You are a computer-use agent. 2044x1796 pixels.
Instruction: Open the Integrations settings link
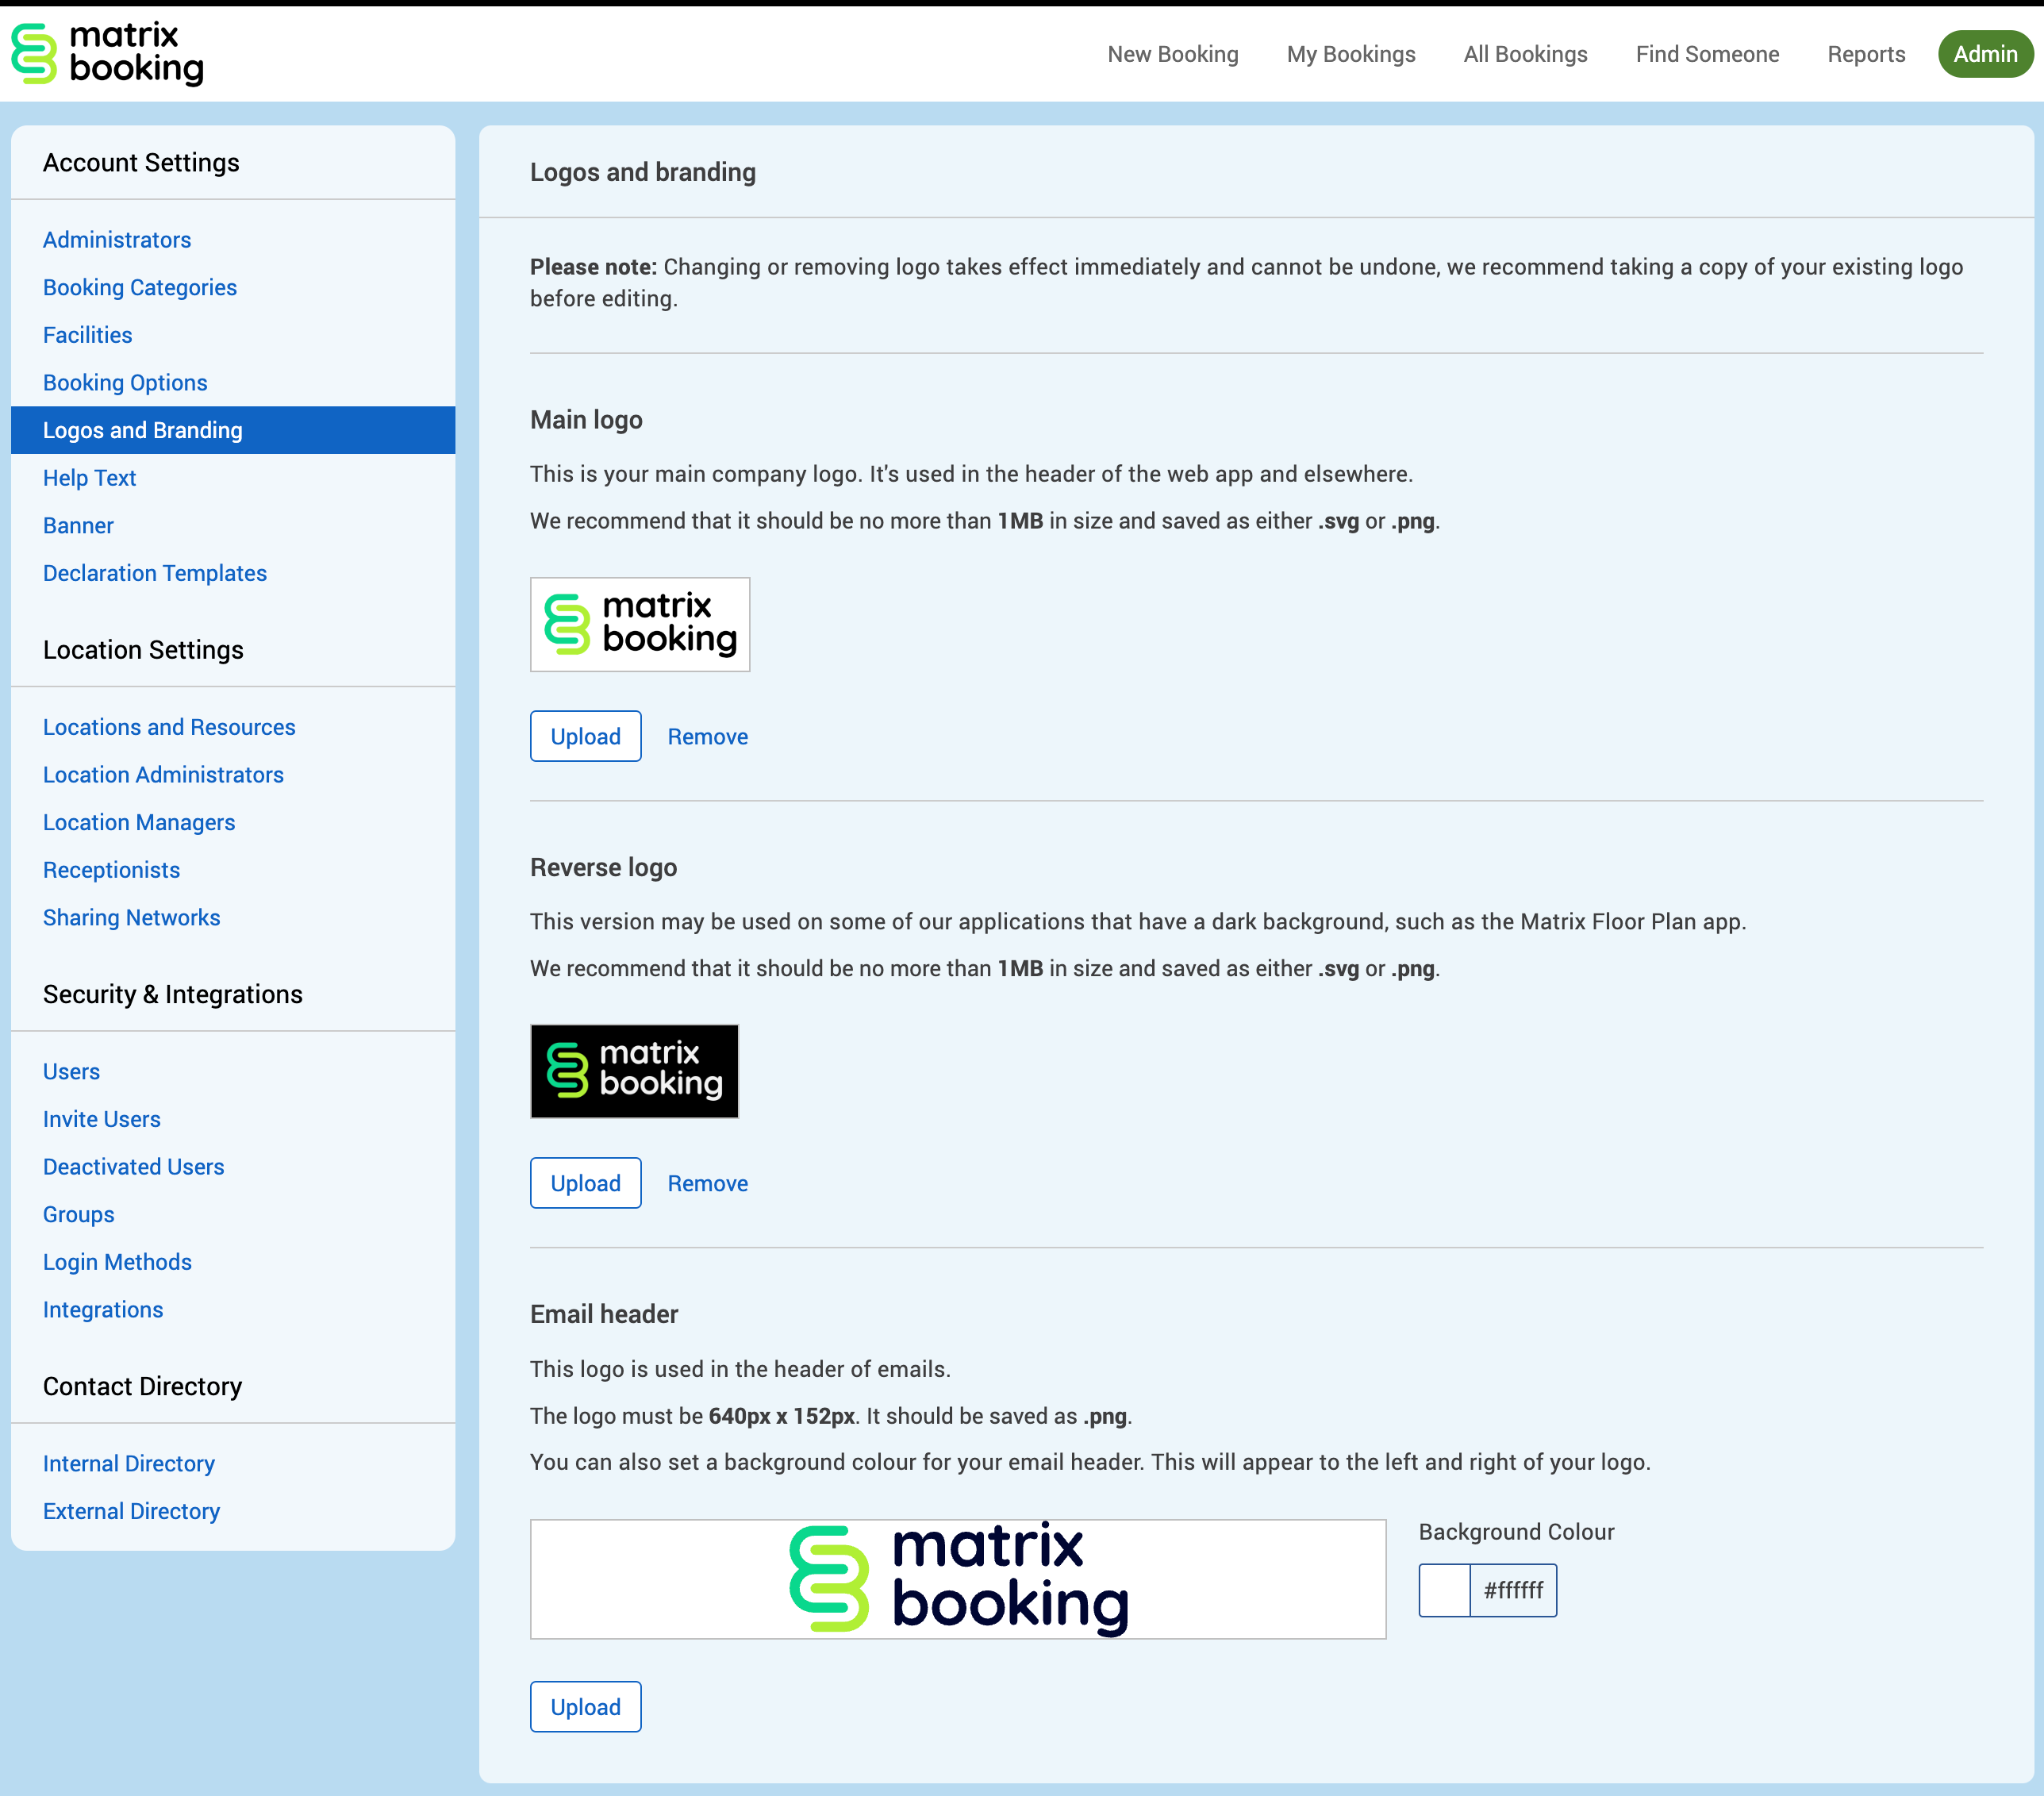coord(103,1310)
